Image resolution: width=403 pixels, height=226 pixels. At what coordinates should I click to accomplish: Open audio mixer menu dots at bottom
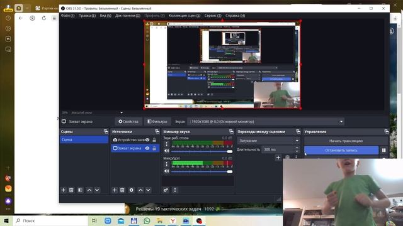[x=175, y=190]
